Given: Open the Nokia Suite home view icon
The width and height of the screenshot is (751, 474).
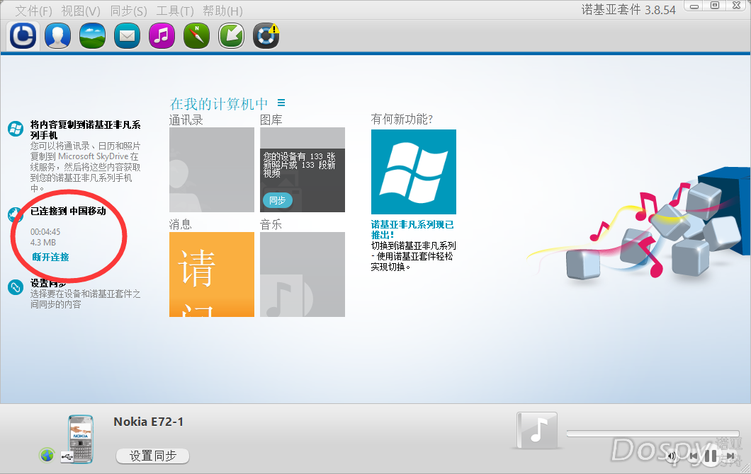Looking at the screenshot, I should (23, 35).
